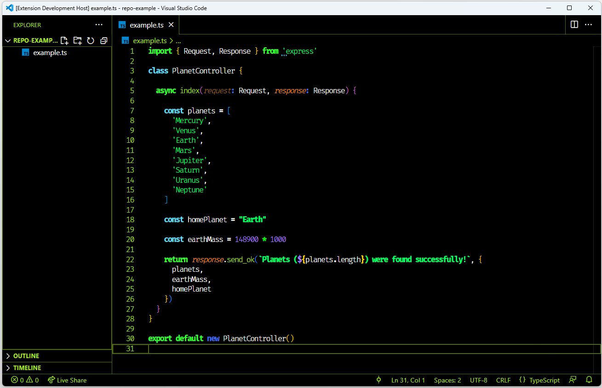The height and width of the screenshot is (388, 602).
Task: Change file encoding UTF-8
Action: (478, 380)
